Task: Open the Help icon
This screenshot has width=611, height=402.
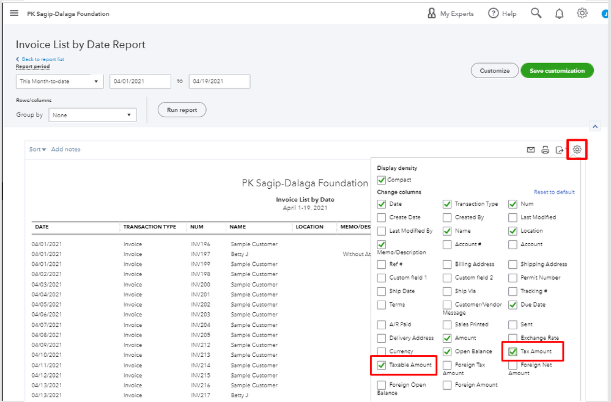Action: point(494,13)
